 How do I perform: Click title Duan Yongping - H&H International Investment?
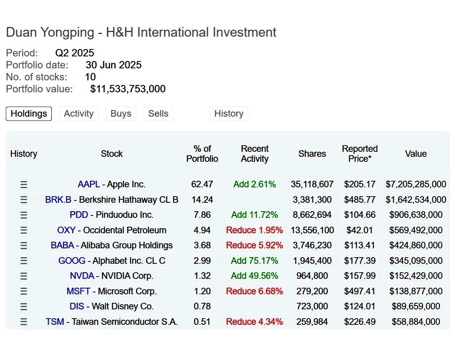(141, 32)
